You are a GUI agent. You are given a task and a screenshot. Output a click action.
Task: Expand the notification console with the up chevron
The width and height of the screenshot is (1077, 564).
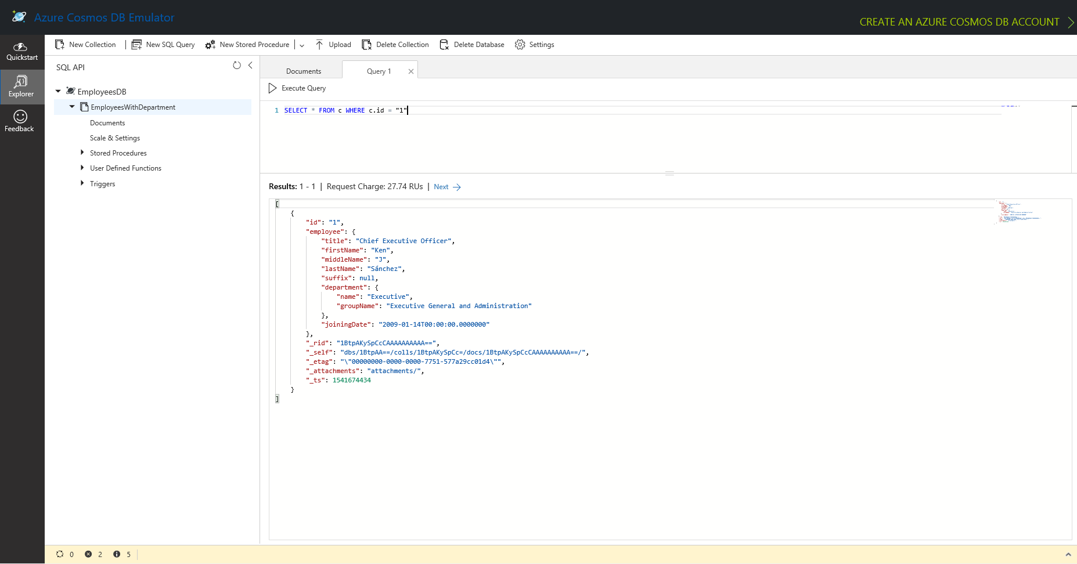pyautogui.click(x=1068, y=555)
